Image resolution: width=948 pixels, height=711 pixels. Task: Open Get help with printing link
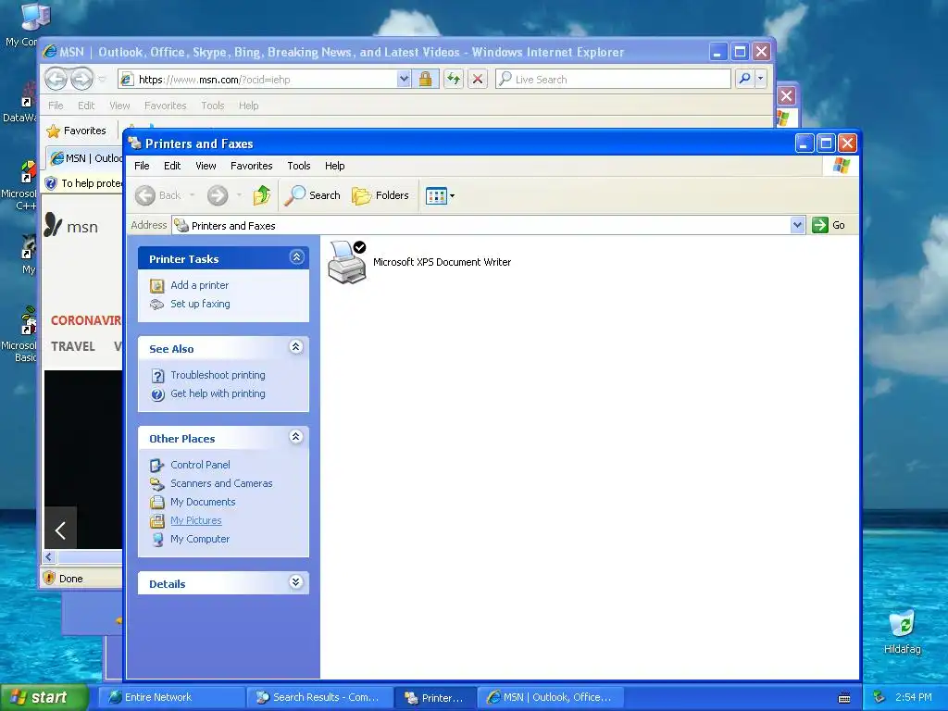pyautogui.click(x=218, y=393)
